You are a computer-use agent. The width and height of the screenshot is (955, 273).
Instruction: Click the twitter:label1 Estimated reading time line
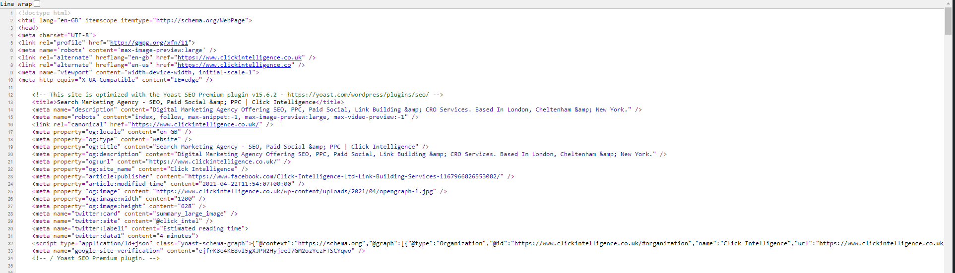point(140,228)
